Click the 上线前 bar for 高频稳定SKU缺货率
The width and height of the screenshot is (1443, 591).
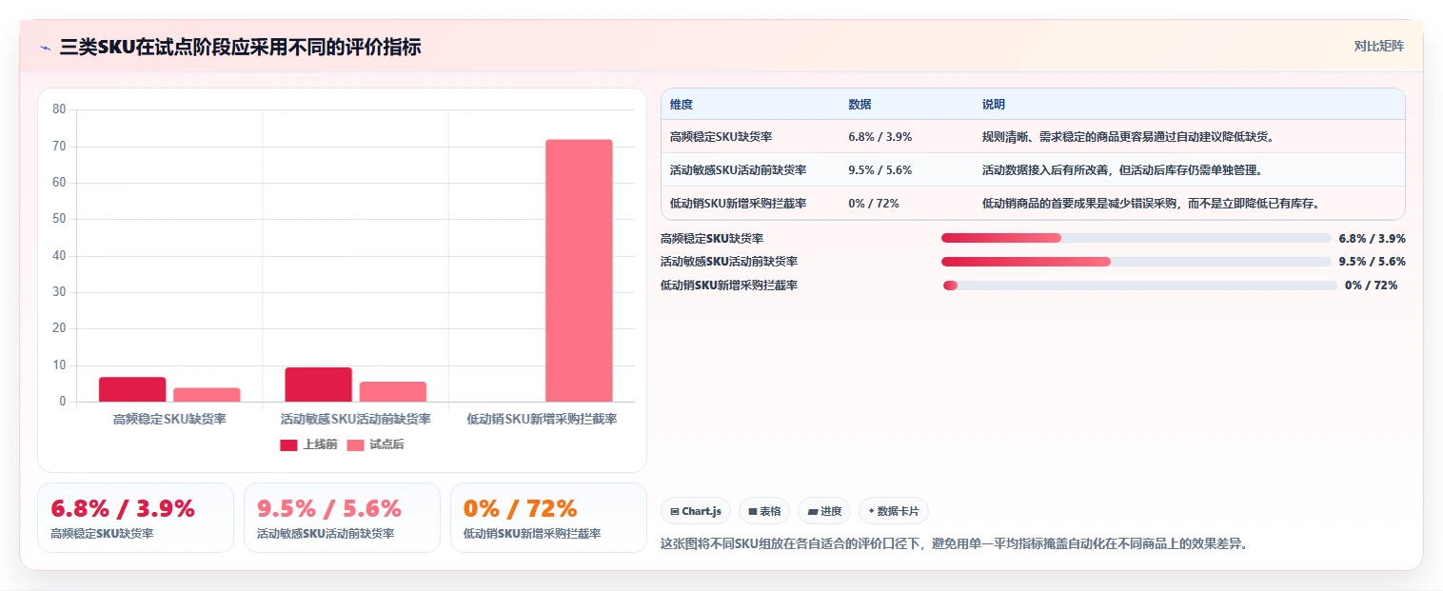click(132, 389)
